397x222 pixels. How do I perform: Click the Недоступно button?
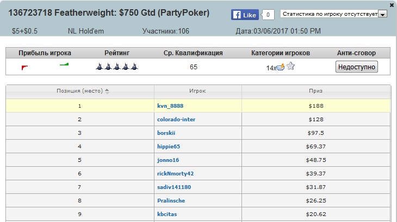click(357, 67)
